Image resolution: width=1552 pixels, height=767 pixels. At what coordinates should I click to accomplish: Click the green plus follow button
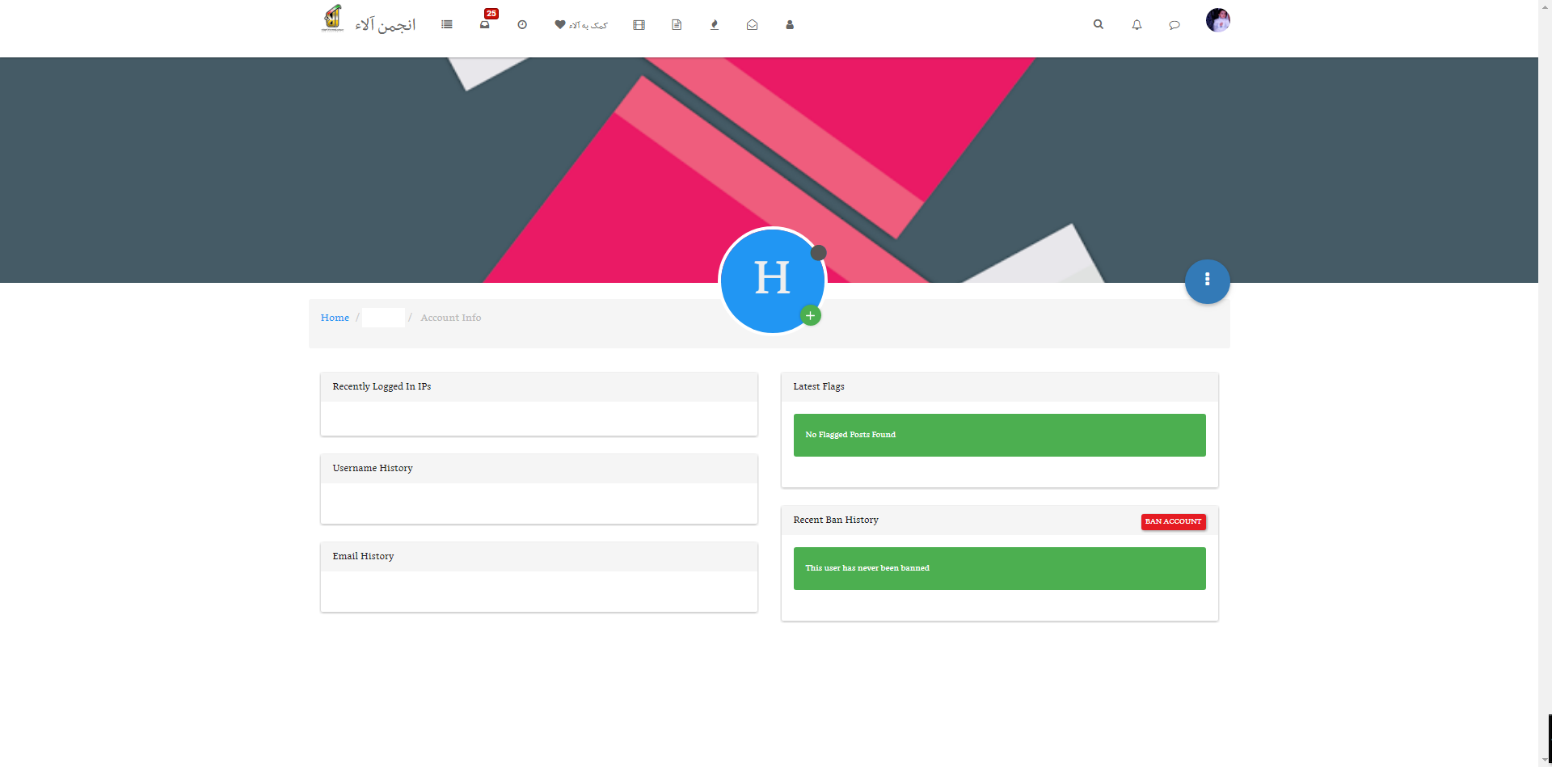810,316
